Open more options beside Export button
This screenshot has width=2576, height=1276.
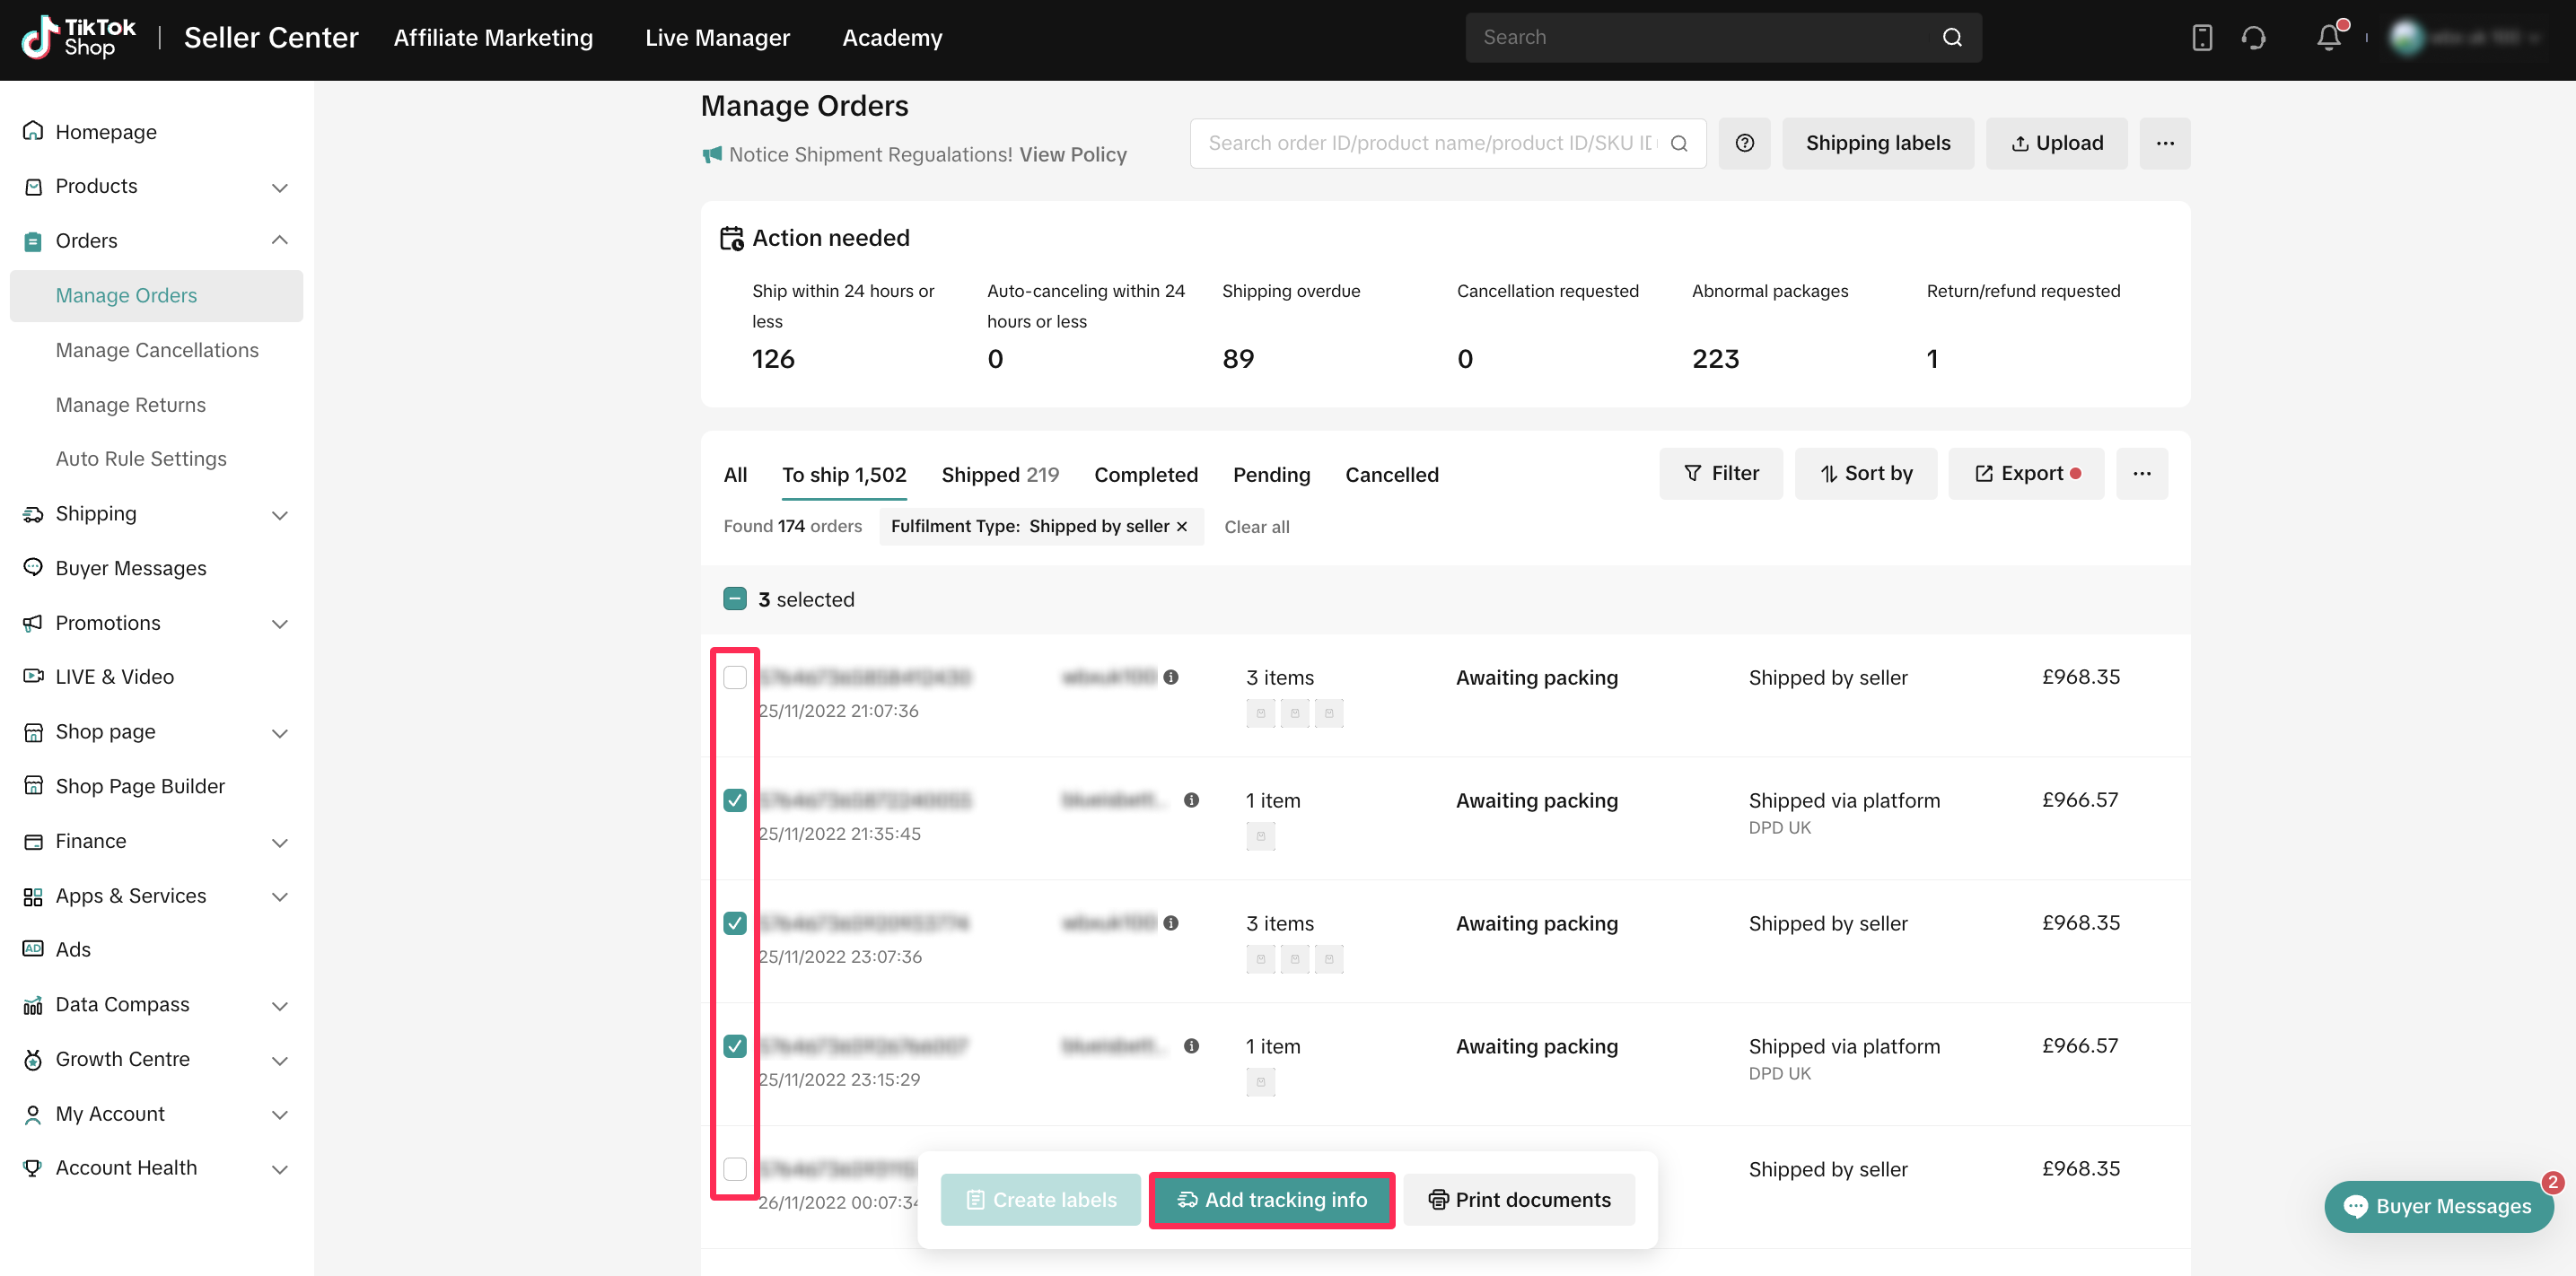point(2141,473)
